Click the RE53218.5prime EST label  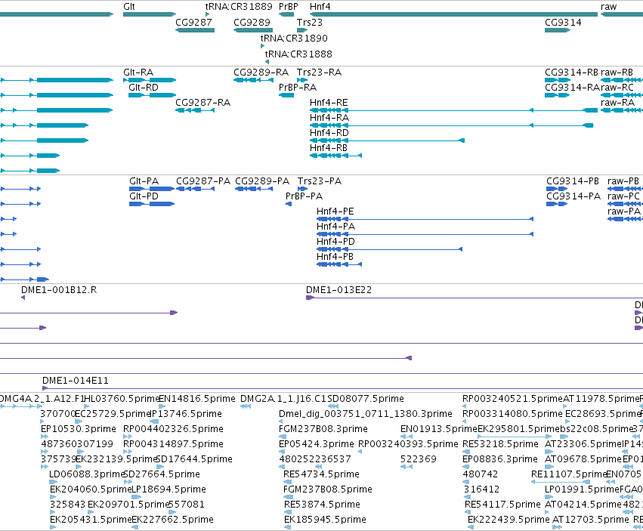point(500,444)
